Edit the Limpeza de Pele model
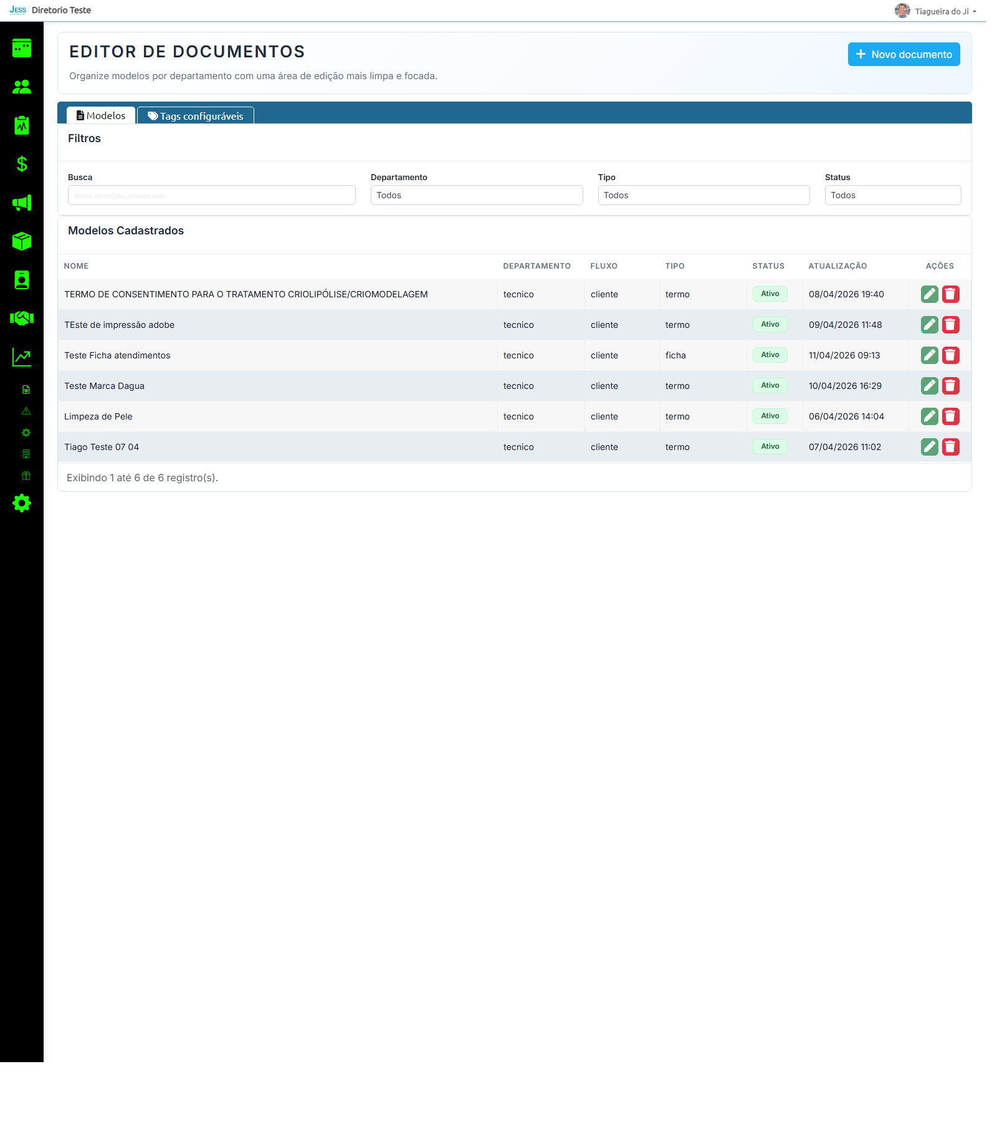997x1122 pixels. point(929,416)
